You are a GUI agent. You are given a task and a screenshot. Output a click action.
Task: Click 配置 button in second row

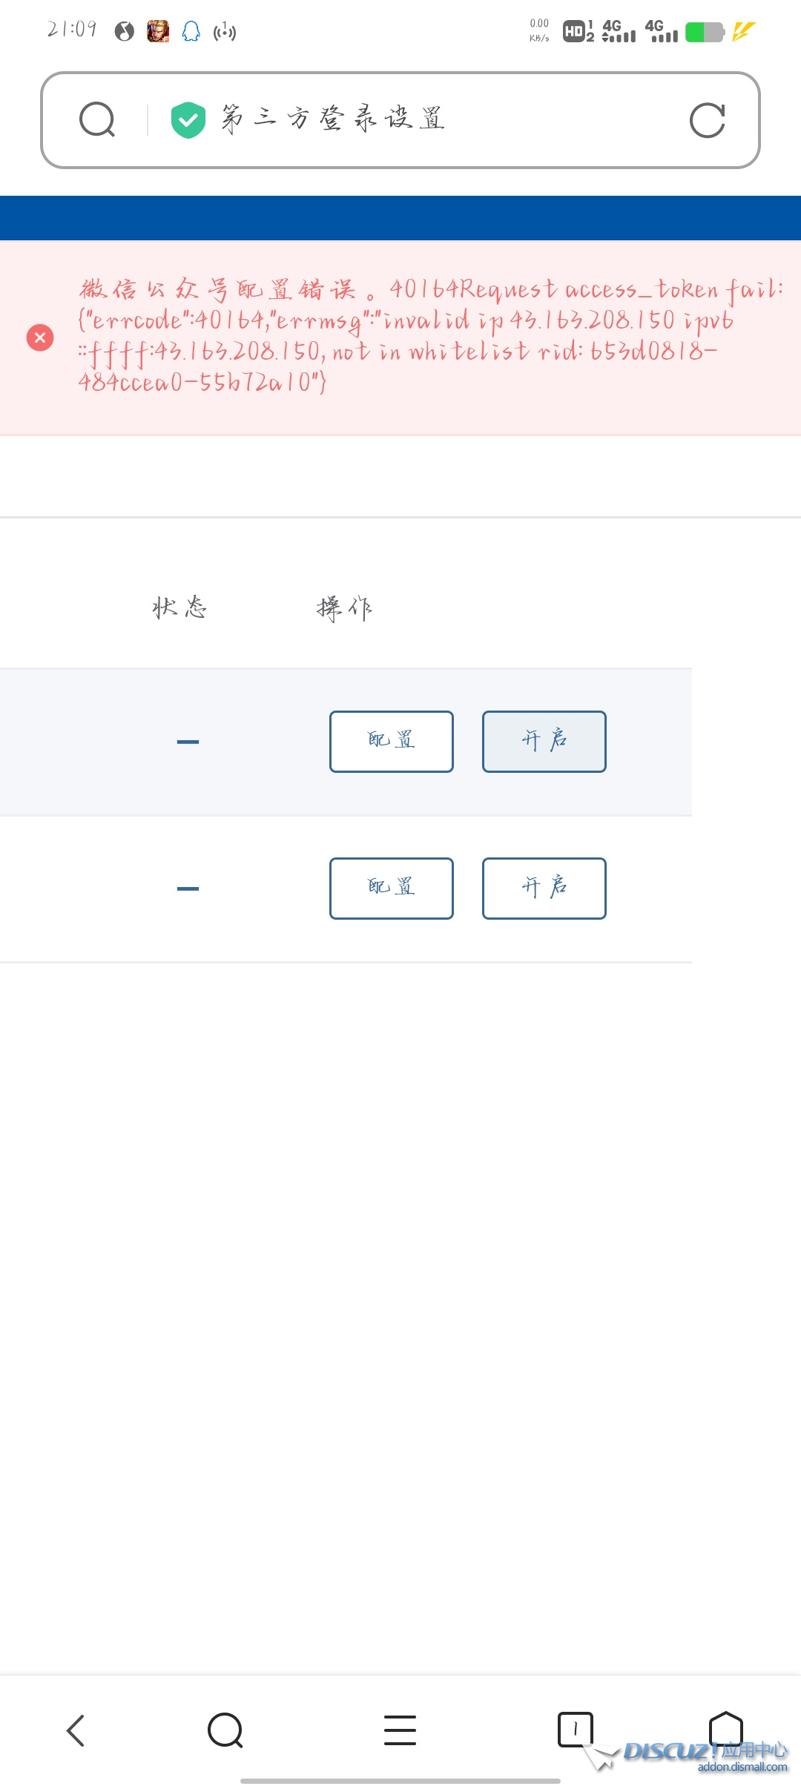(x=391, y=888)
